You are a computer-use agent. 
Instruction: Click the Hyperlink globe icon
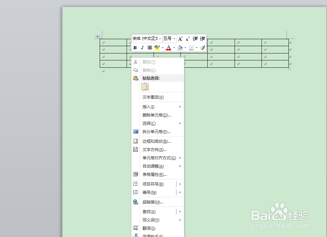(136, 202)
